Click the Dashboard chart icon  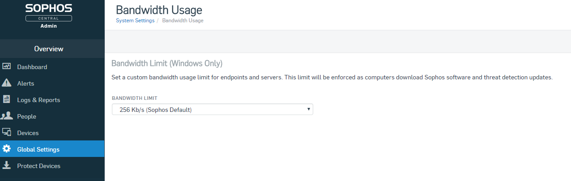(x=7, y=66)
